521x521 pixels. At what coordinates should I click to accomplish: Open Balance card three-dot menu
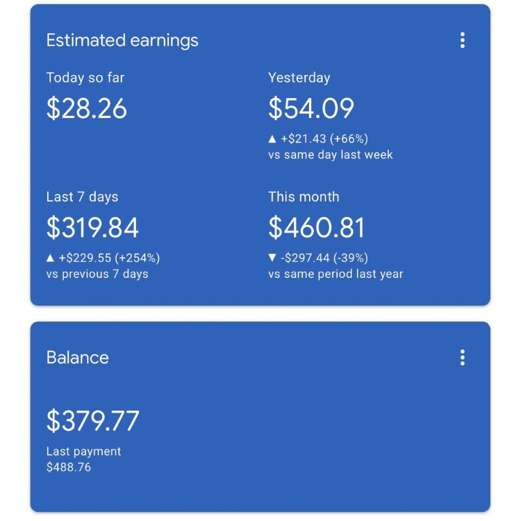click(x=462, y=358)
